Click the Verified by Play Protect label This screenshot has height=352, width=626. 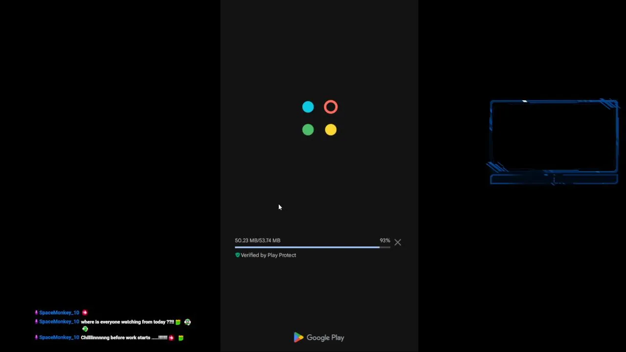(x=268, y=255)
